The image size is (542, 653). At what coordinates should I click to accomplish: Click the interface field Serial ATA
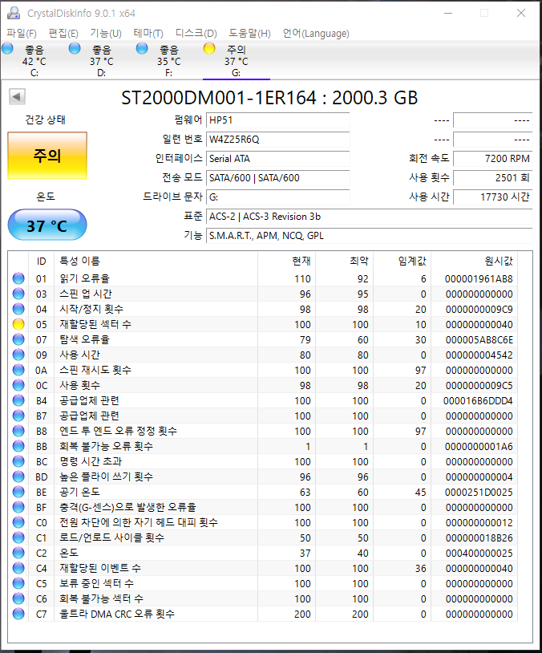tap(277, 159)
